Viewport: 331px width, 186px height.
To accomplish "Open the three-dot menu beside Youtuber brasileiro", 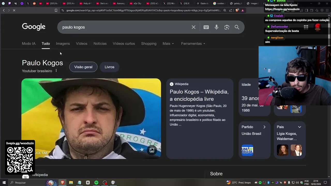I will point(56,71).
